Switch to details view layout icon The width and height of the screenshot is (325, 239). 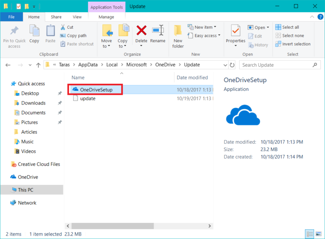coord(310,234)
